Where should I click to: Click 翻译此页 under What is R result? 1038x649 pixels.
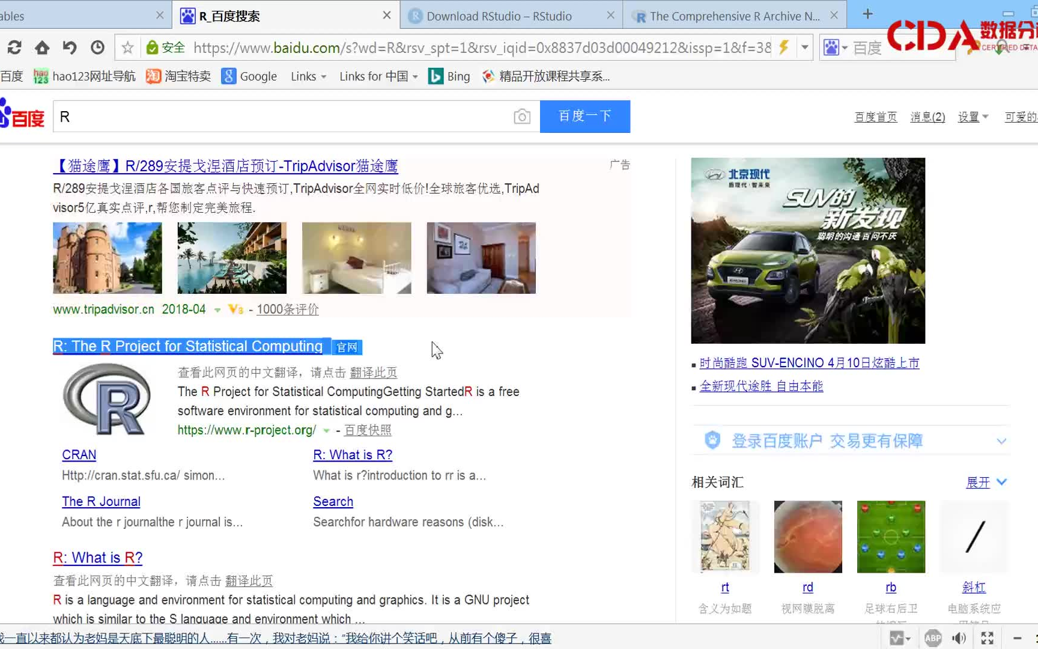pyautogui.click(x=249, y=581)
